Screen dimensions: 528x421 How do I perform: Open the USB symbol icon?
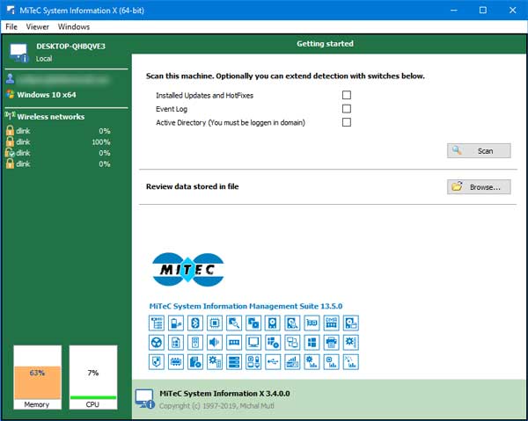coord(273,362)
